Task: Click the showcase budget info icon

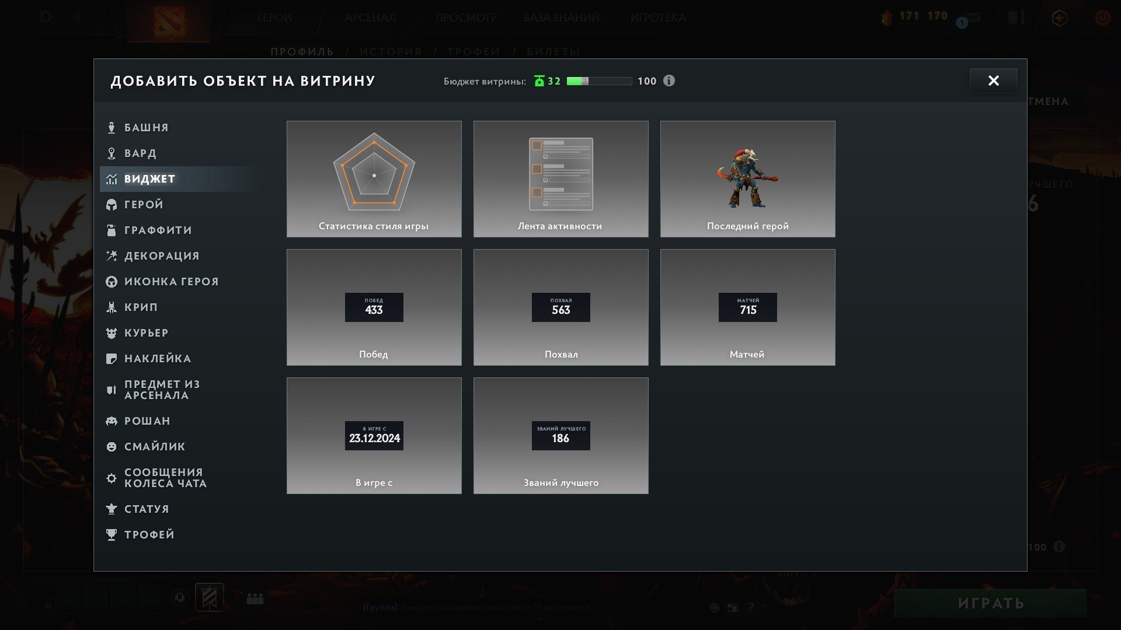Action: point(669,81)
